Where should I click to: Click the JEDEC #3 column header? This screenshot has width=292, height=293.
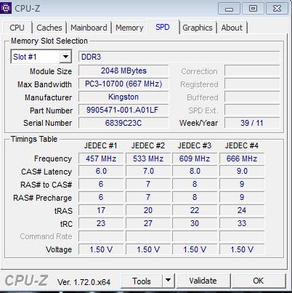(195, 145)
